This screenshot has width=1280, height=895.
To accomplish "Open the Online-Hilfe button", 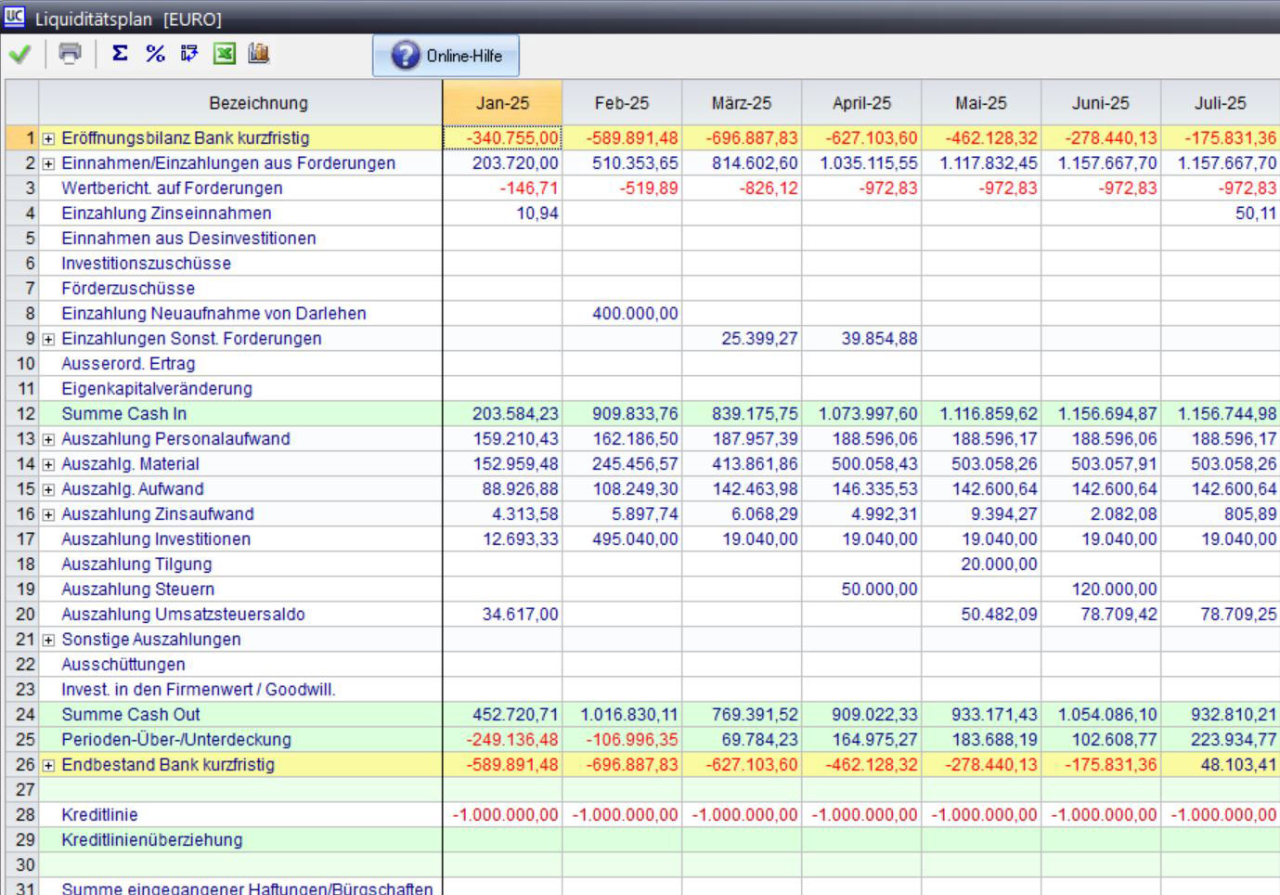I will click(x=446, y=56).
